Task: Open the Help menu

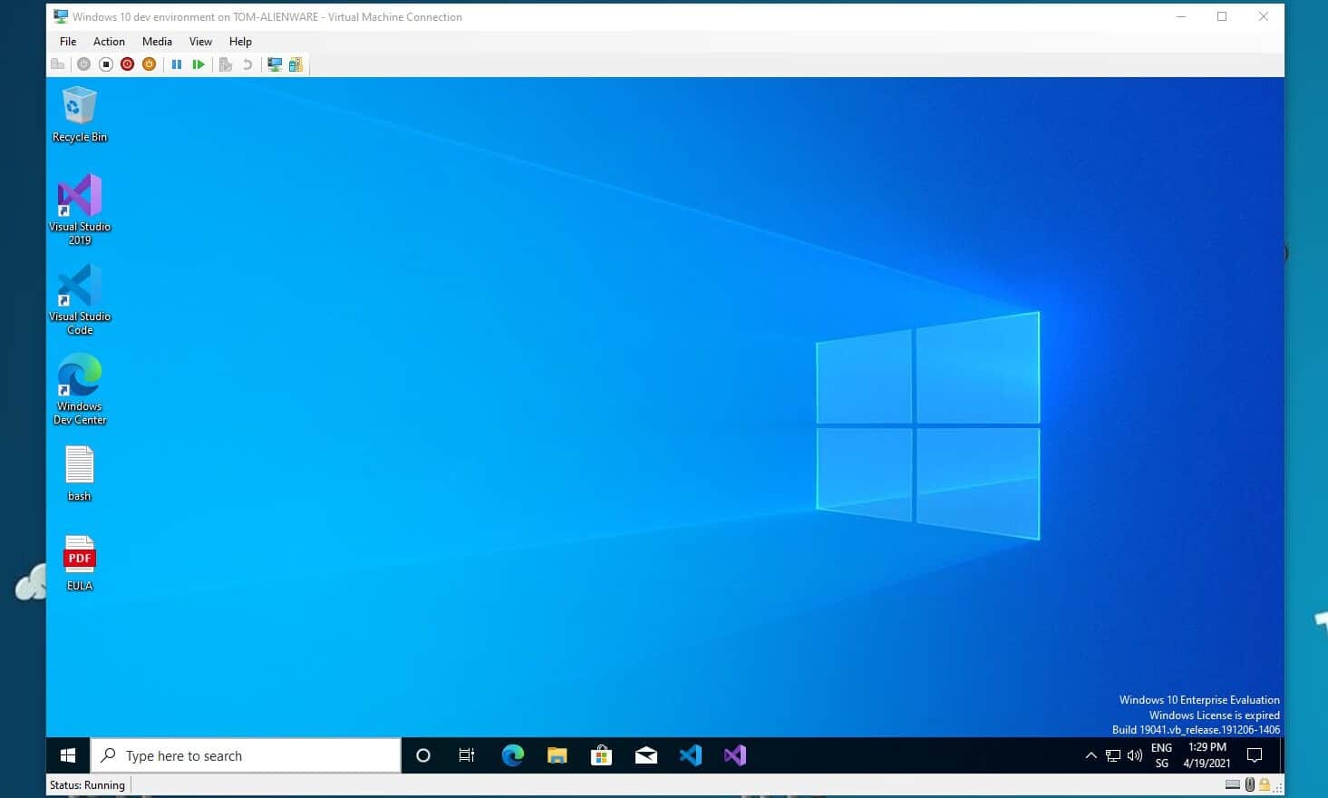Action: pos(240,42)
